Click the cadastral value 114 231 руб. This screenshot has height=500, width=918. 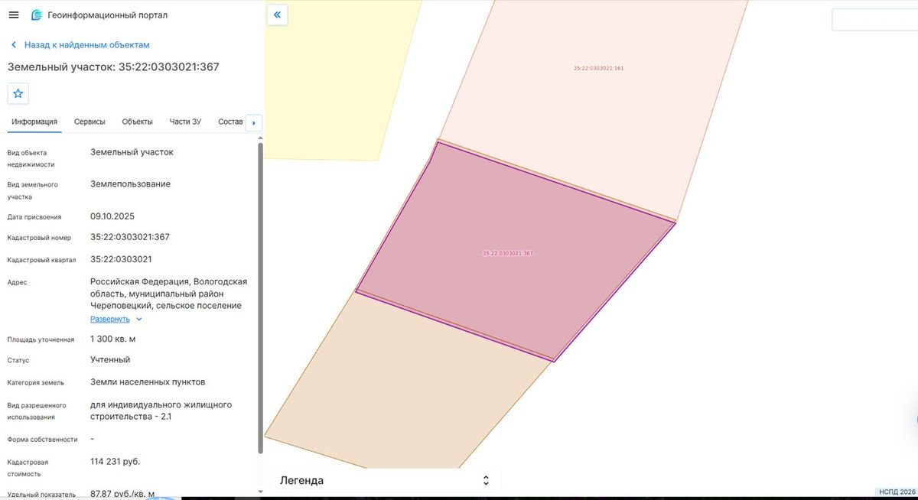[116, 462]
